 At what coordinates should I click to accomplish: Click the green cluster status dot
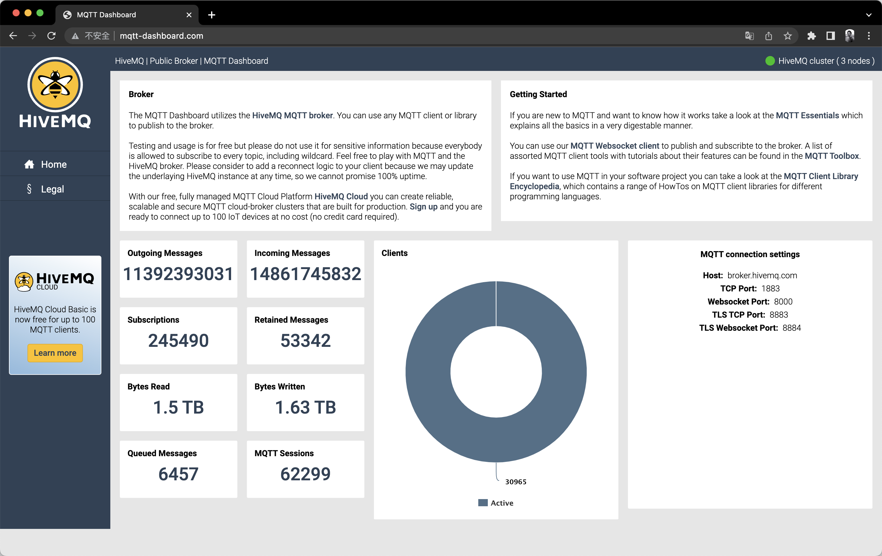770,61
